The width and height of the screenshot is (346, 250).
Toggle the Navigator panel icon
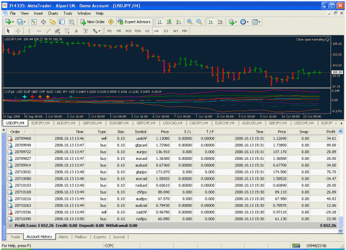53,22
